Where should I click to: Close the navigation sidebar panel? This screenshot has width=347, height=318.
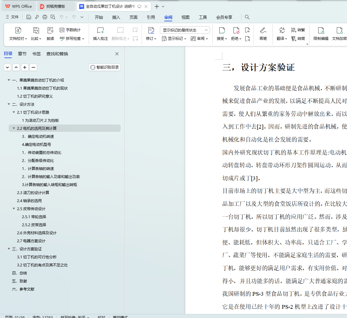click(x=117, y=54)
